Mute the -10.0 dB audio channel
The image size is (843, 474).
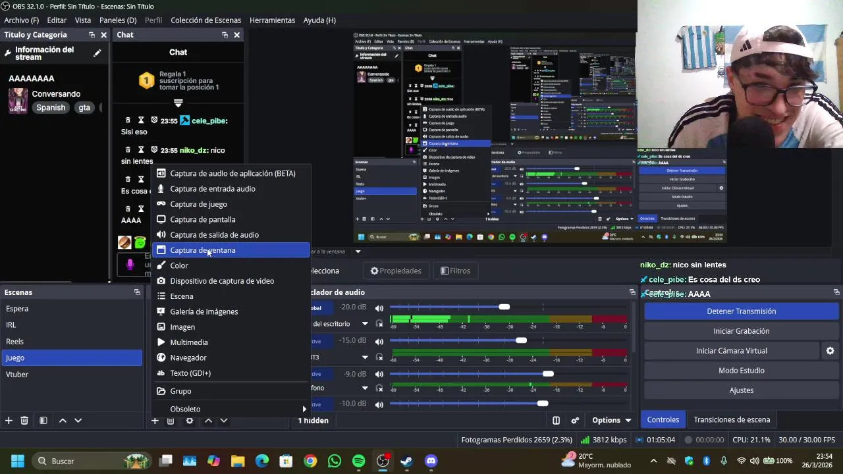point(379,404)
